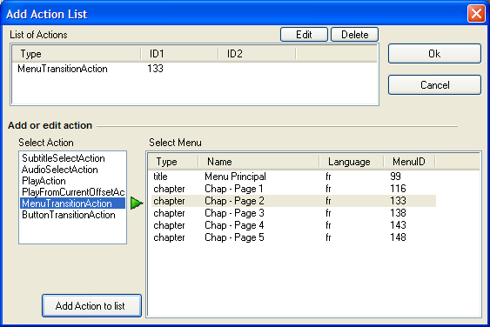Select PlayFromCurrentOffsetAc action entry
Image resolution: width=490 pixels, height=327 pixels.
point(73,192)
